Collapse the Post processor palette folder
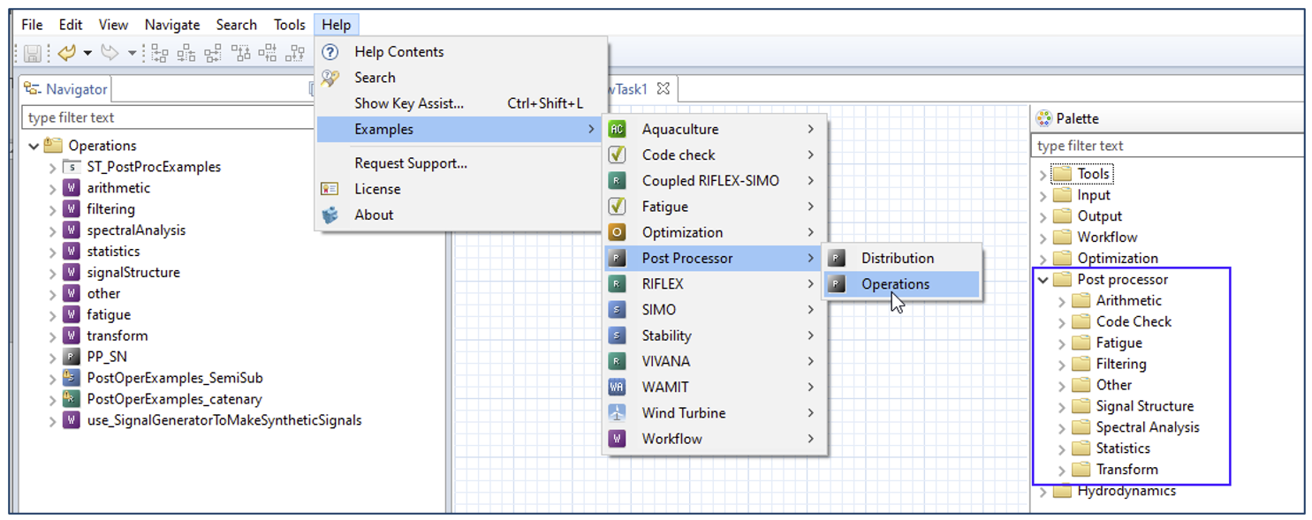The height and width of the screenshot is (520, 1312). click(x=1043, y=280)
